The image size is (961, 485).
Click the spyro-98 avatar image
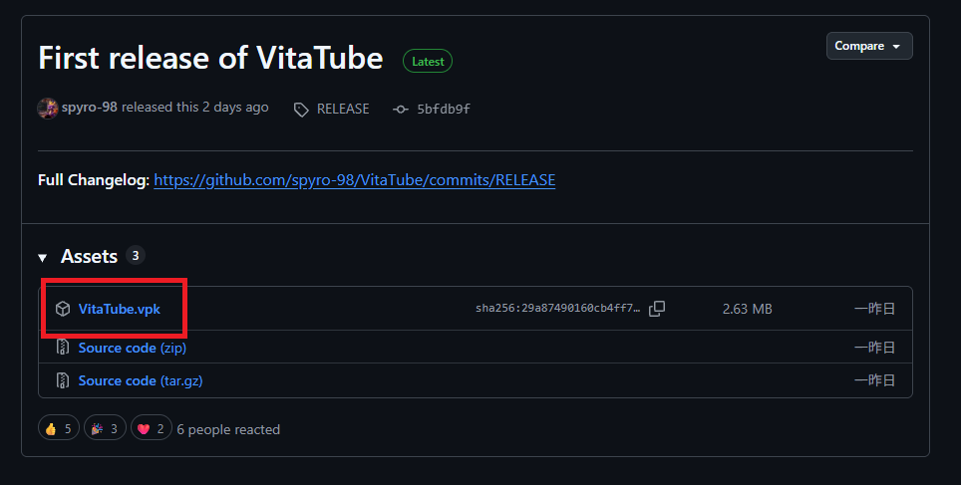pos(48,109)
